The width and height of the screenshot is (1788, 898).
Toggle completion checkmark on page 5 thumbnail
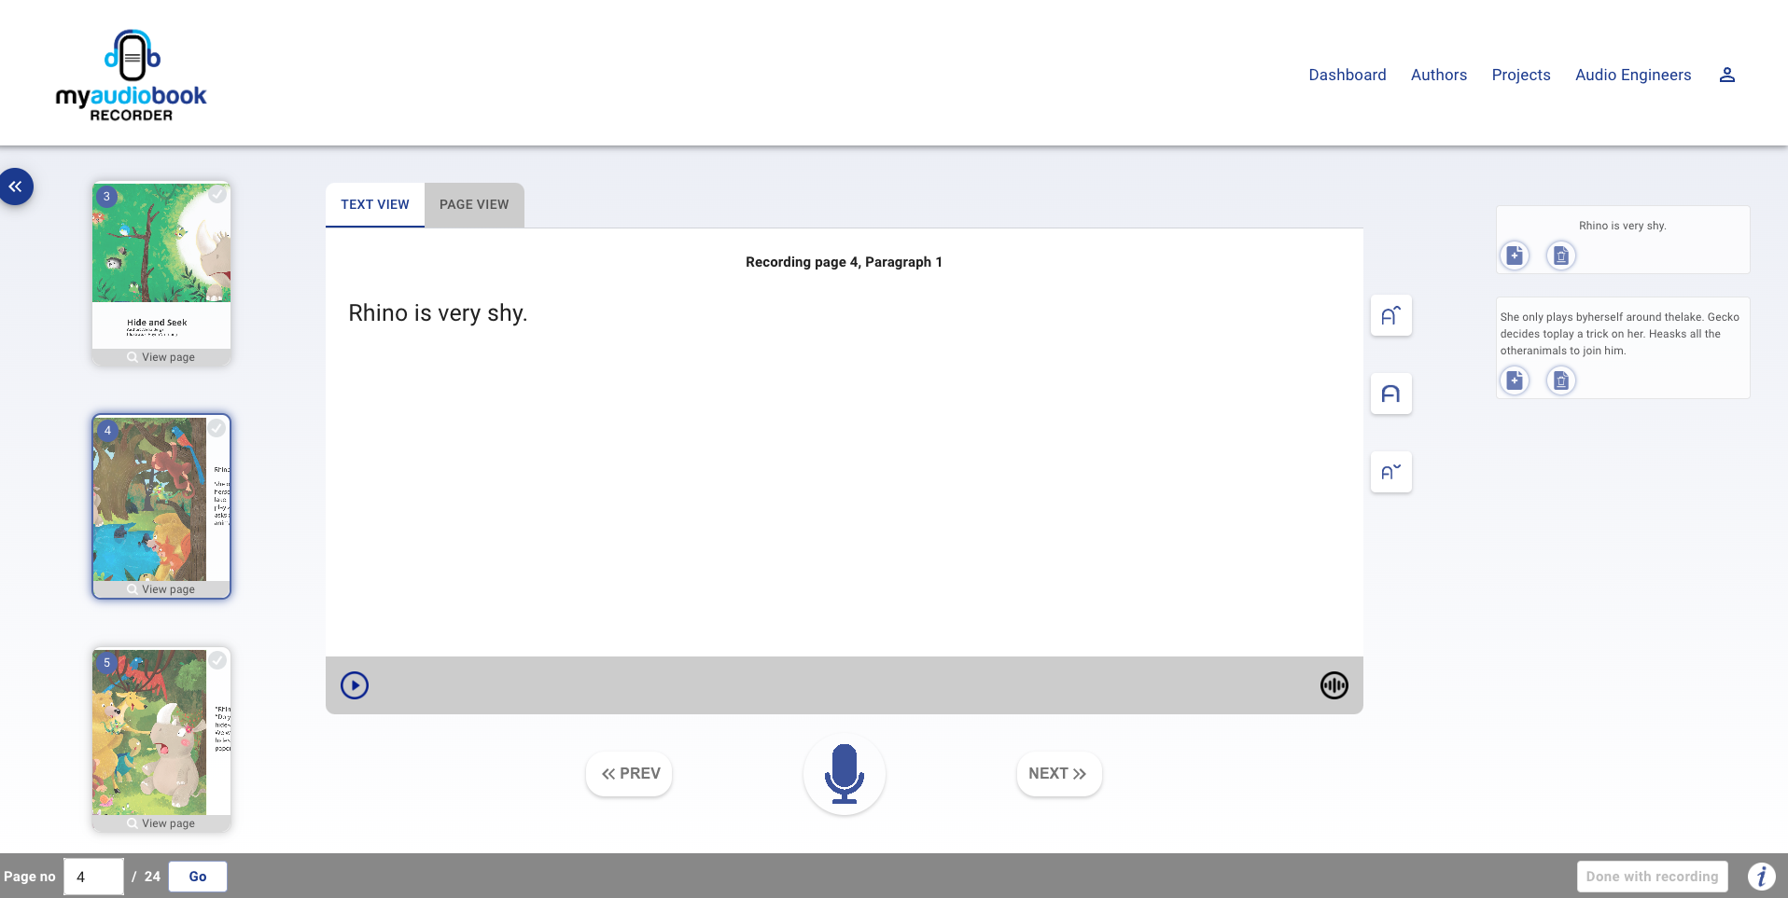tap(217, 660)
